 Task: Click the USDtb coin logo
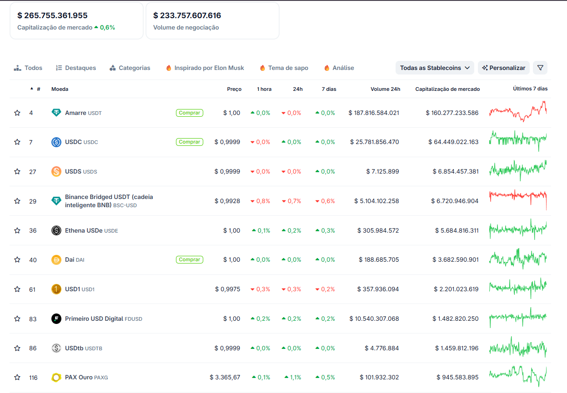pos(56,348)
